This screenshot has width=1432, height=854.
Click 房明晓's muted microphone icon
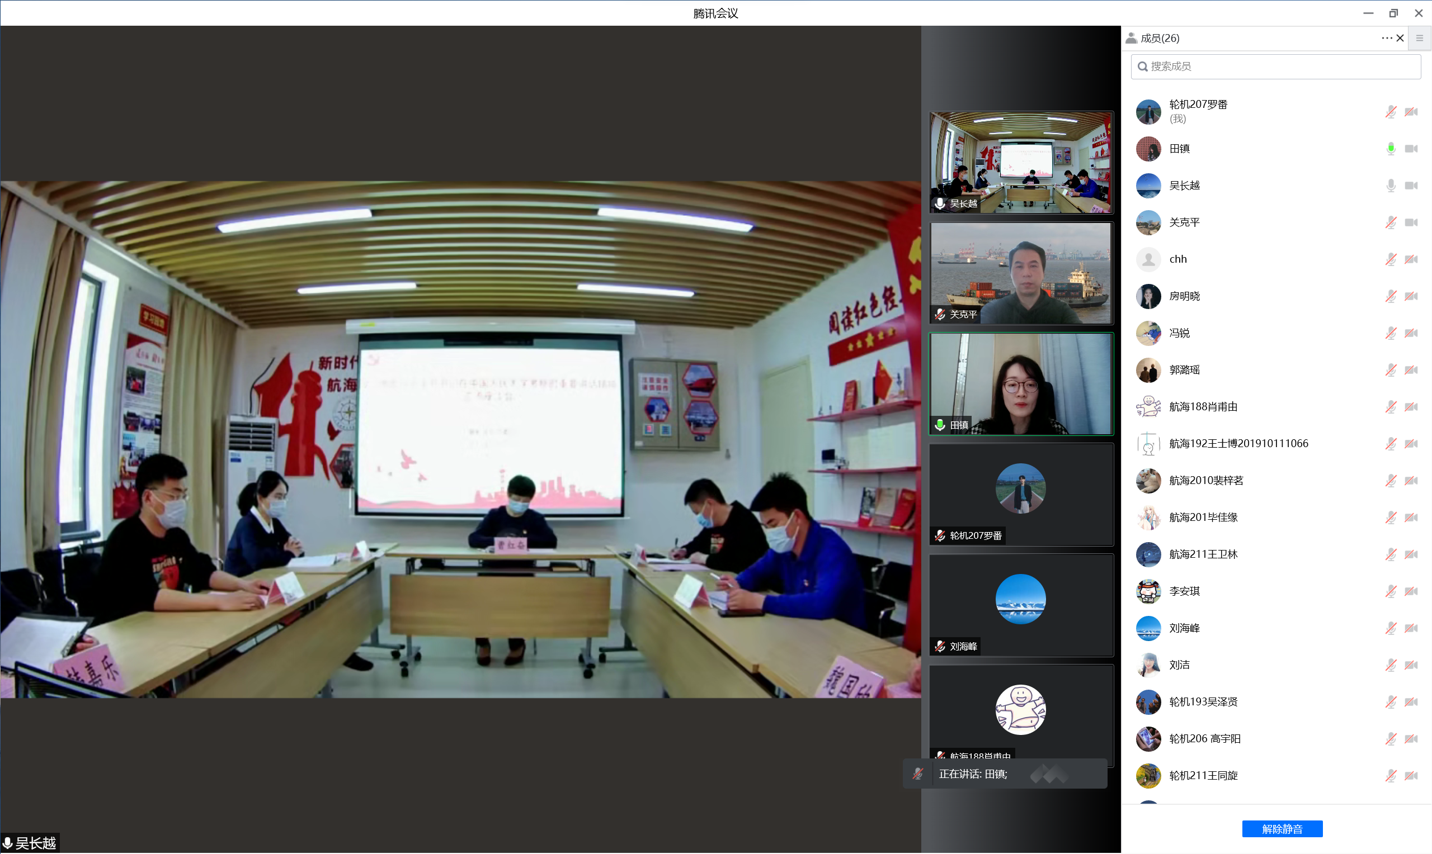(1390, 296)
